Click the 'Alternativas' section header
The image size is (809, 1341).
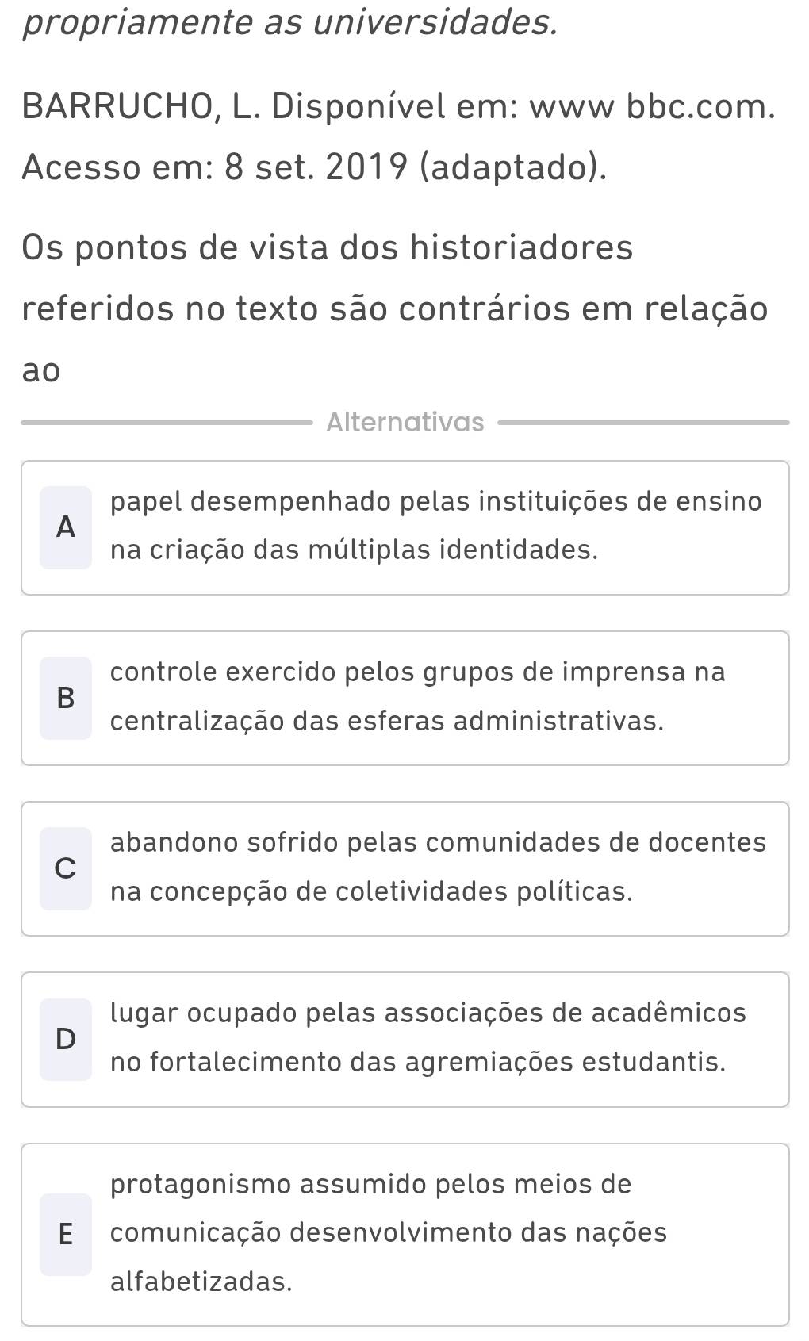[x=404, y=422]
